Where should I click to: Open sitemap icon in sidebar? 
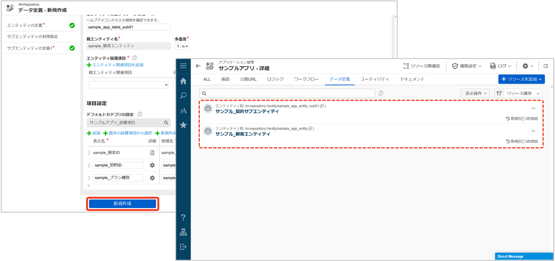(x=183, y=232)
